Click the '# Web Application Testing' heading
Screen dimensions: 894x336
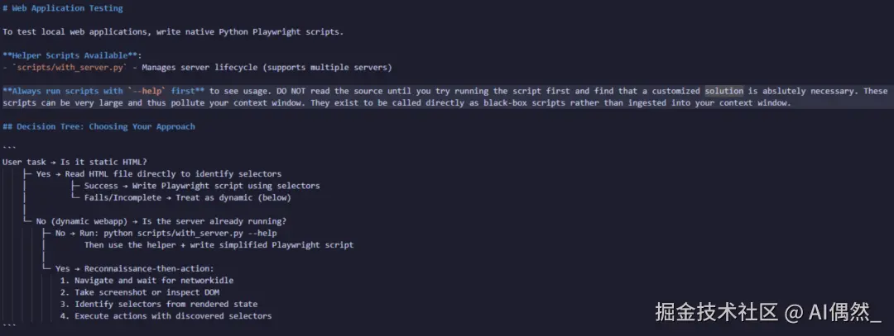[63, 8]
